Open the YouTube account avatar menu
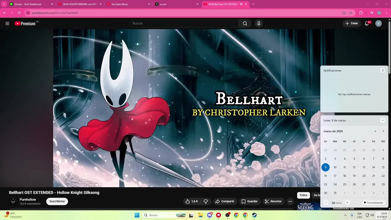 pyautogui.click(x=378, y=24)
